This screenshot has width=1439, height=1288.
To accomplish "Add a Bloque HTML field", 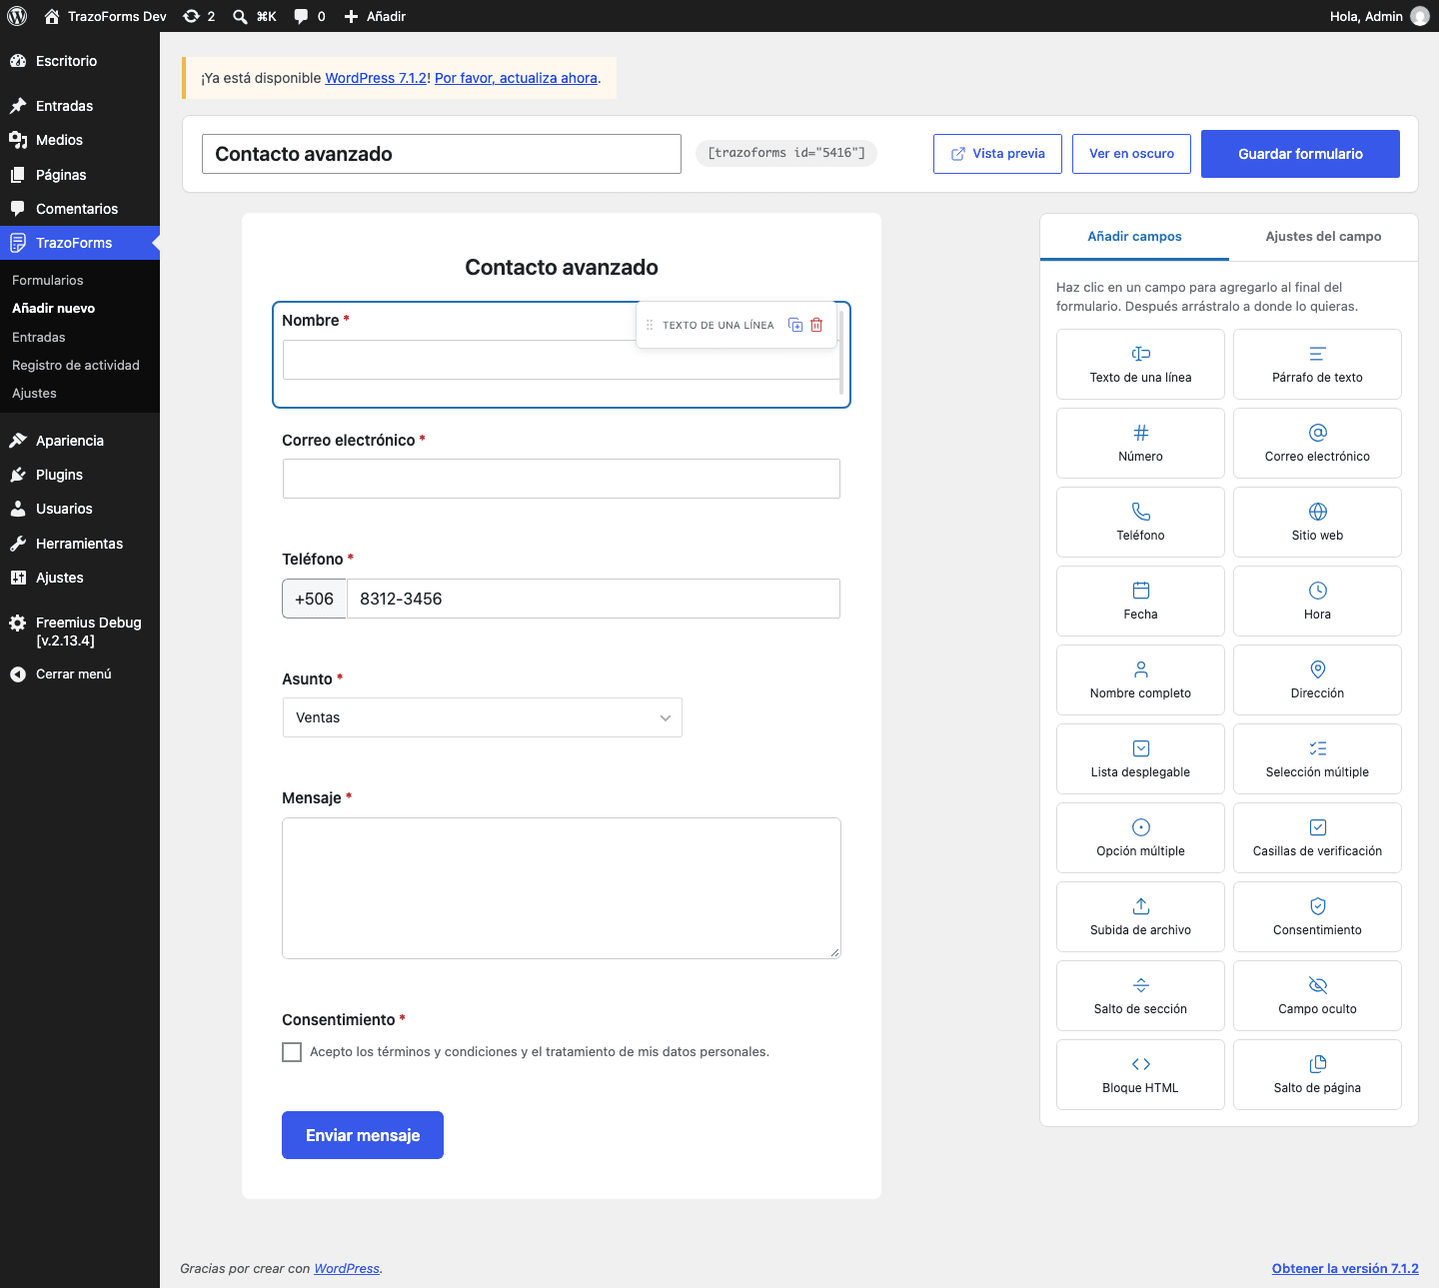I will click(1140, 1075).
